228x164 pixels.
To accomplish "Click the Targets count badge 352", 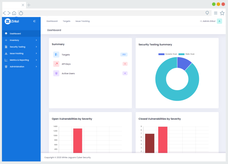I will click(x=124, y=54).
